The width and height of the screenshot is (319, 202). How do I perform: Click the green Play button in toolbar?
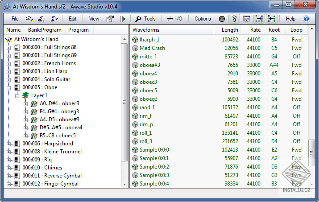coord(123,19)
